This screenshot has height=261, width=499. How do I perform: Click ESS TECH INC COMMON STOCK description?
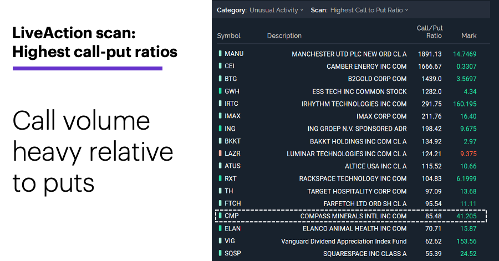point(359,91)
